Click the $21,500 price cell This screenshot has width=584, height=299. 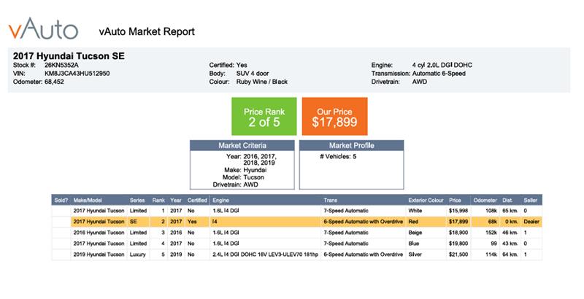click(458, 255)
